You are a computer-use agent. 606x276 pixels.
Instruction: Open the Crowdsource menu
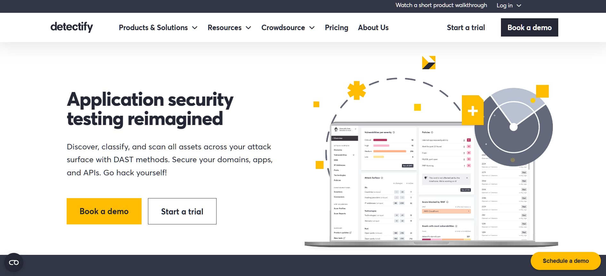coord(283,28)
